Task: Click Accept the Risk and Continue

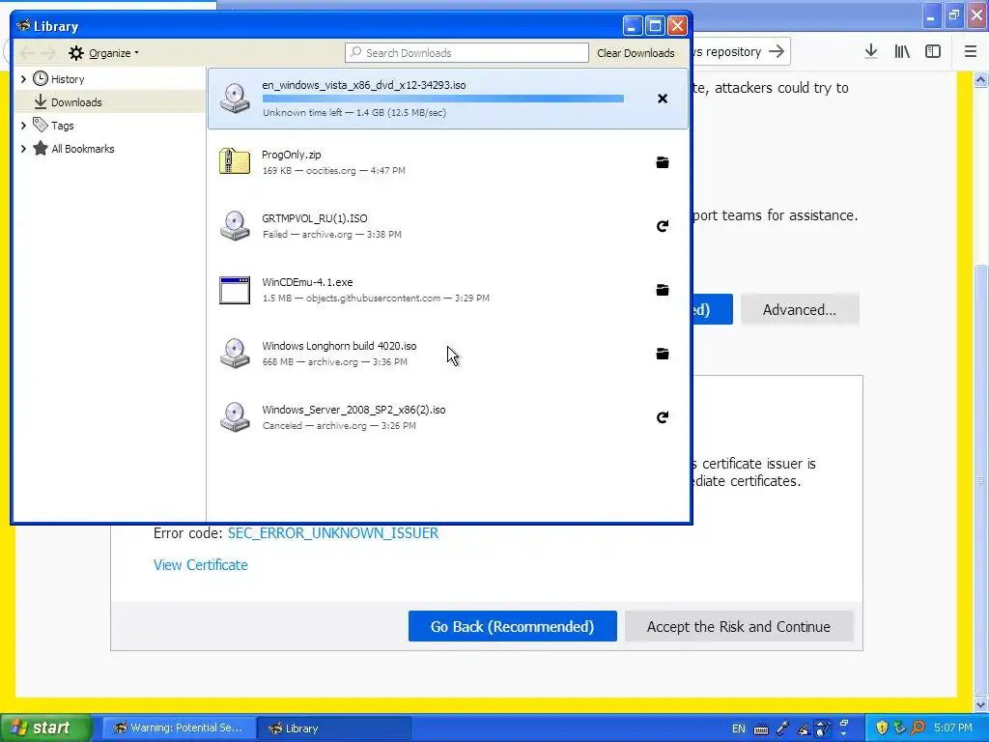Action: pos(739,626)
